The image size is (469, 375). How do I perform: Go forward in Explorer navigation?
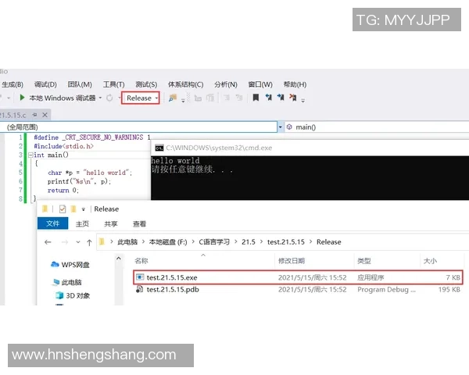coord(65,242)
